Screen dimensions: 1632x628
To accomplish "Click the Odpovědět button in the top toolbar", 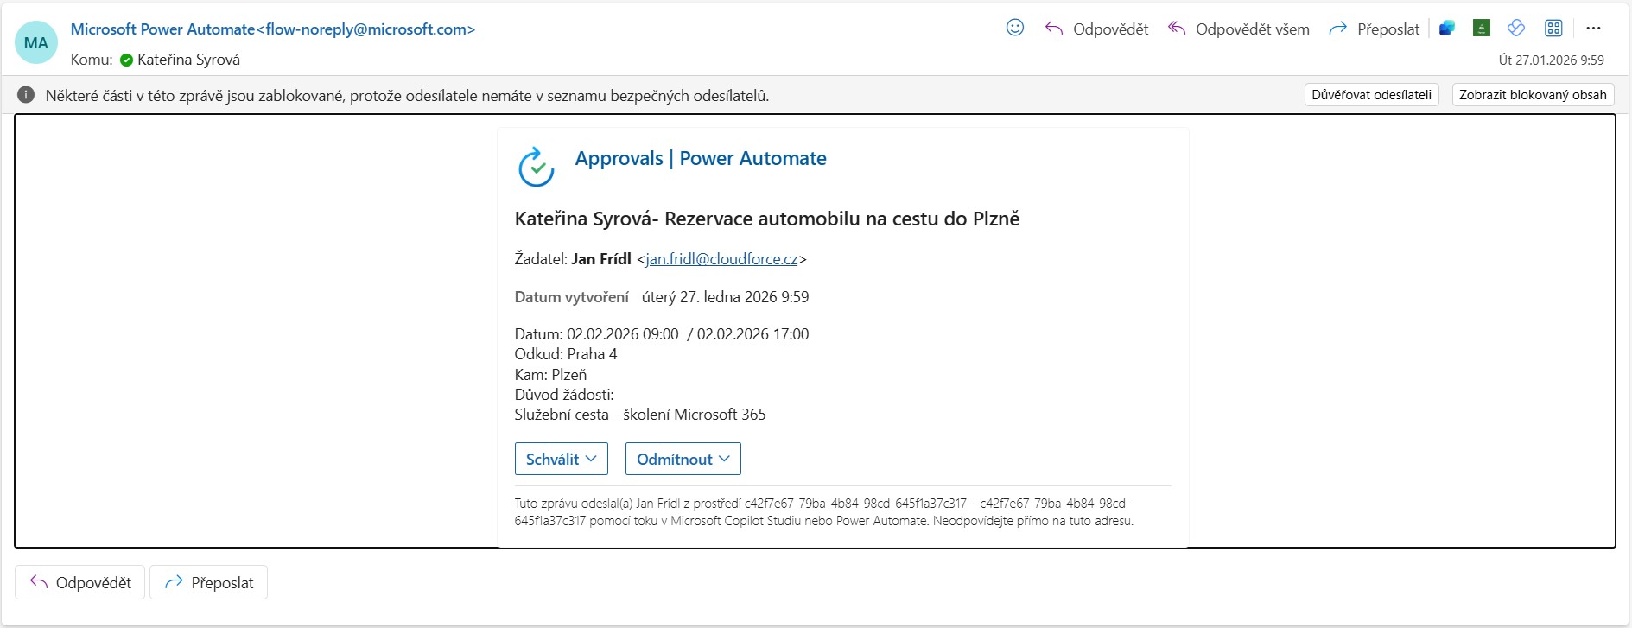I will pos(1096,29).
